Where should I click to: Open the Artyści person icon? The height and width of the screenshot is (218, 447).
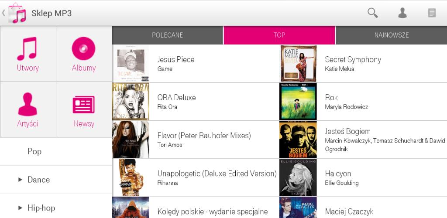[x=28, y=104]
